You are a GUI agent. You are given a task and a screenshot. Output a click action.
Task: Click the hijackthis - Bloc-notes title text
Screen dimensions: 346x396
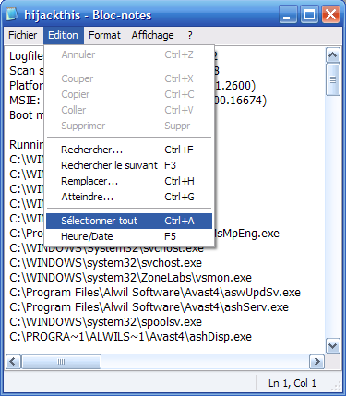[88, 16]
